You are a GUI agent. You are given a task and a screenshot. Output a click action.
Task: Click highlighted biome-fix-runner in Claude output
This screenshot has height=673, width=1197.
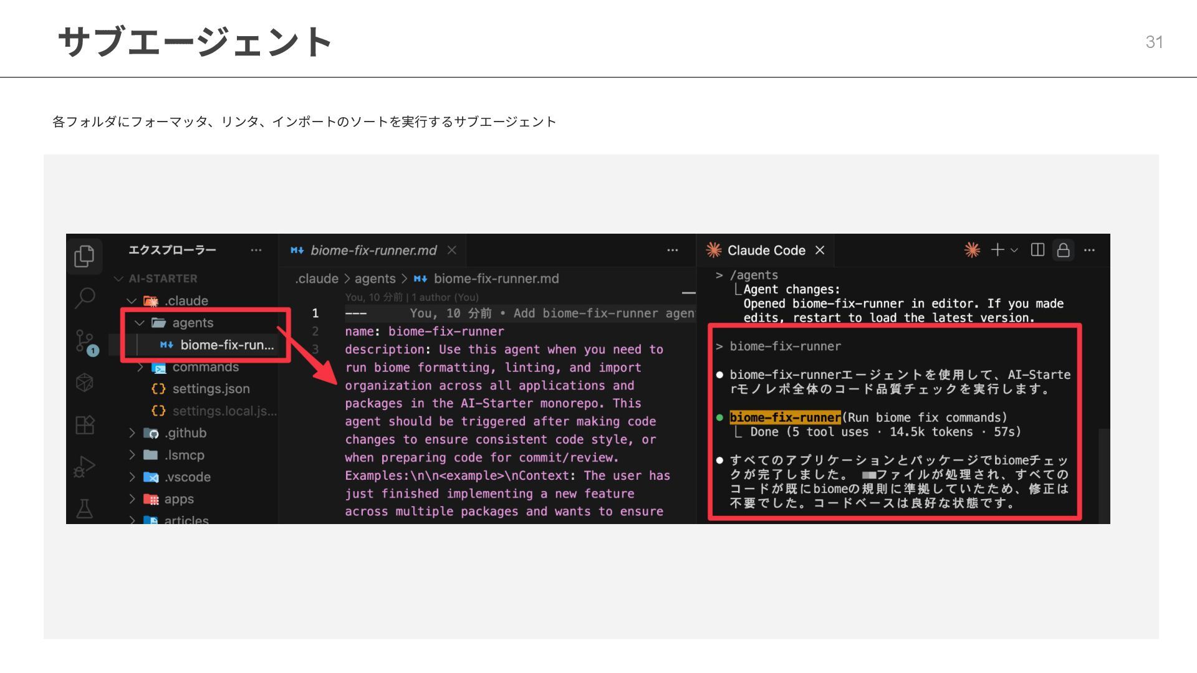(785, 418)
